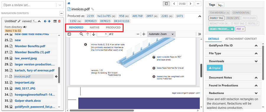
Task: Download the Original file
Action: coord(215,68)
